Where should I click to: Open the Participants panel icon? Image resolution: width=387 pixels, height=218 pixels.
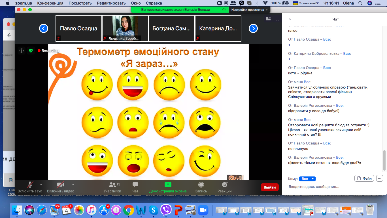click(x=112, y=185)
